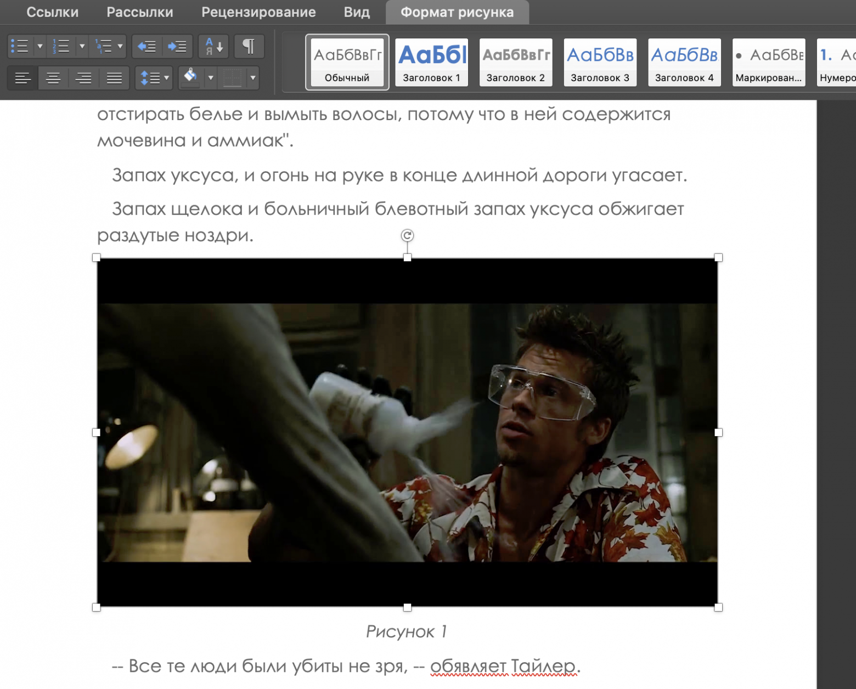This screenshot has height=689, width=856.
Task: Click the caption Рисунок 1
Action: pos(407,631)
